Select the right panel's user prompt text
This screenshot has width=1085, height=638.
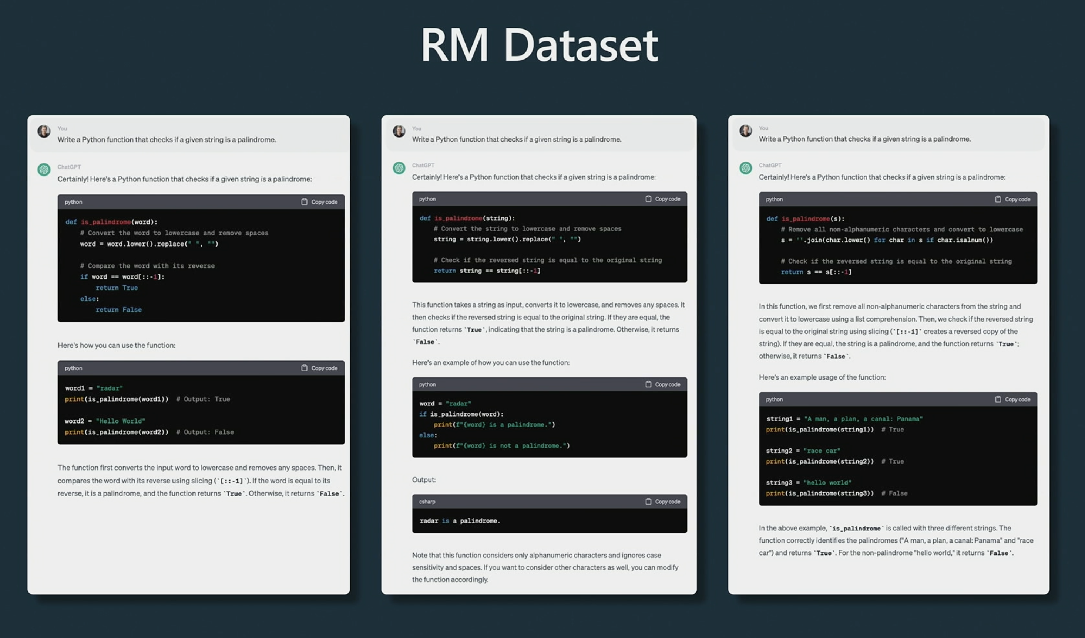864,139
